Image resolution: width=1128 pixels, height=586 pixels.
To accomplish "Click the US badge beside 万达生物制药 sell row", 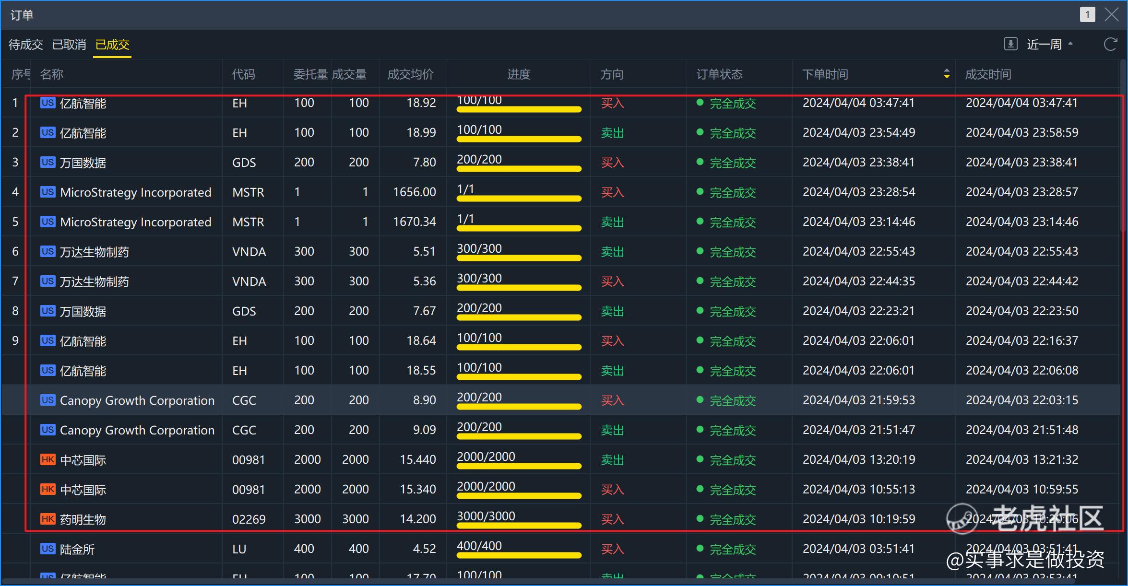I will pos(47,251).
